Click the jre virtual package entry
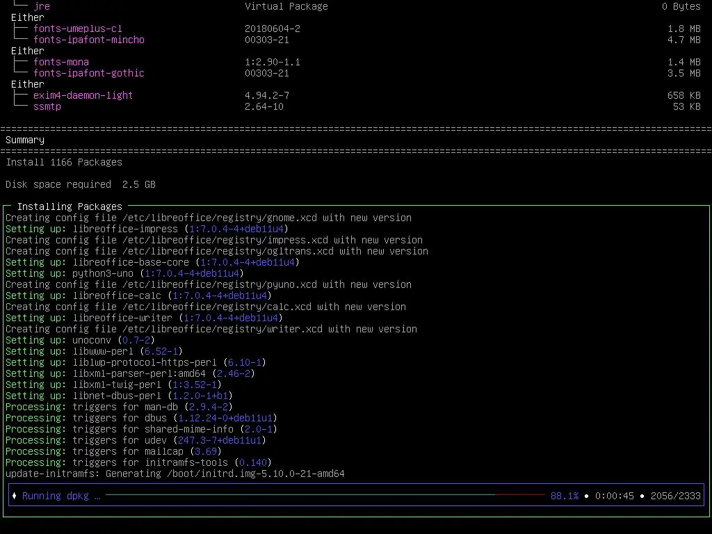The height and width of the screenshot is (534, 712). click(42, 6)
